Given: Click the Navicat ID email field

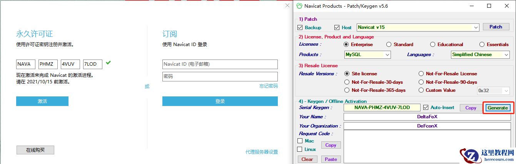Looking at the screenshot, I should pyautogui.click(x=220, y=64).
